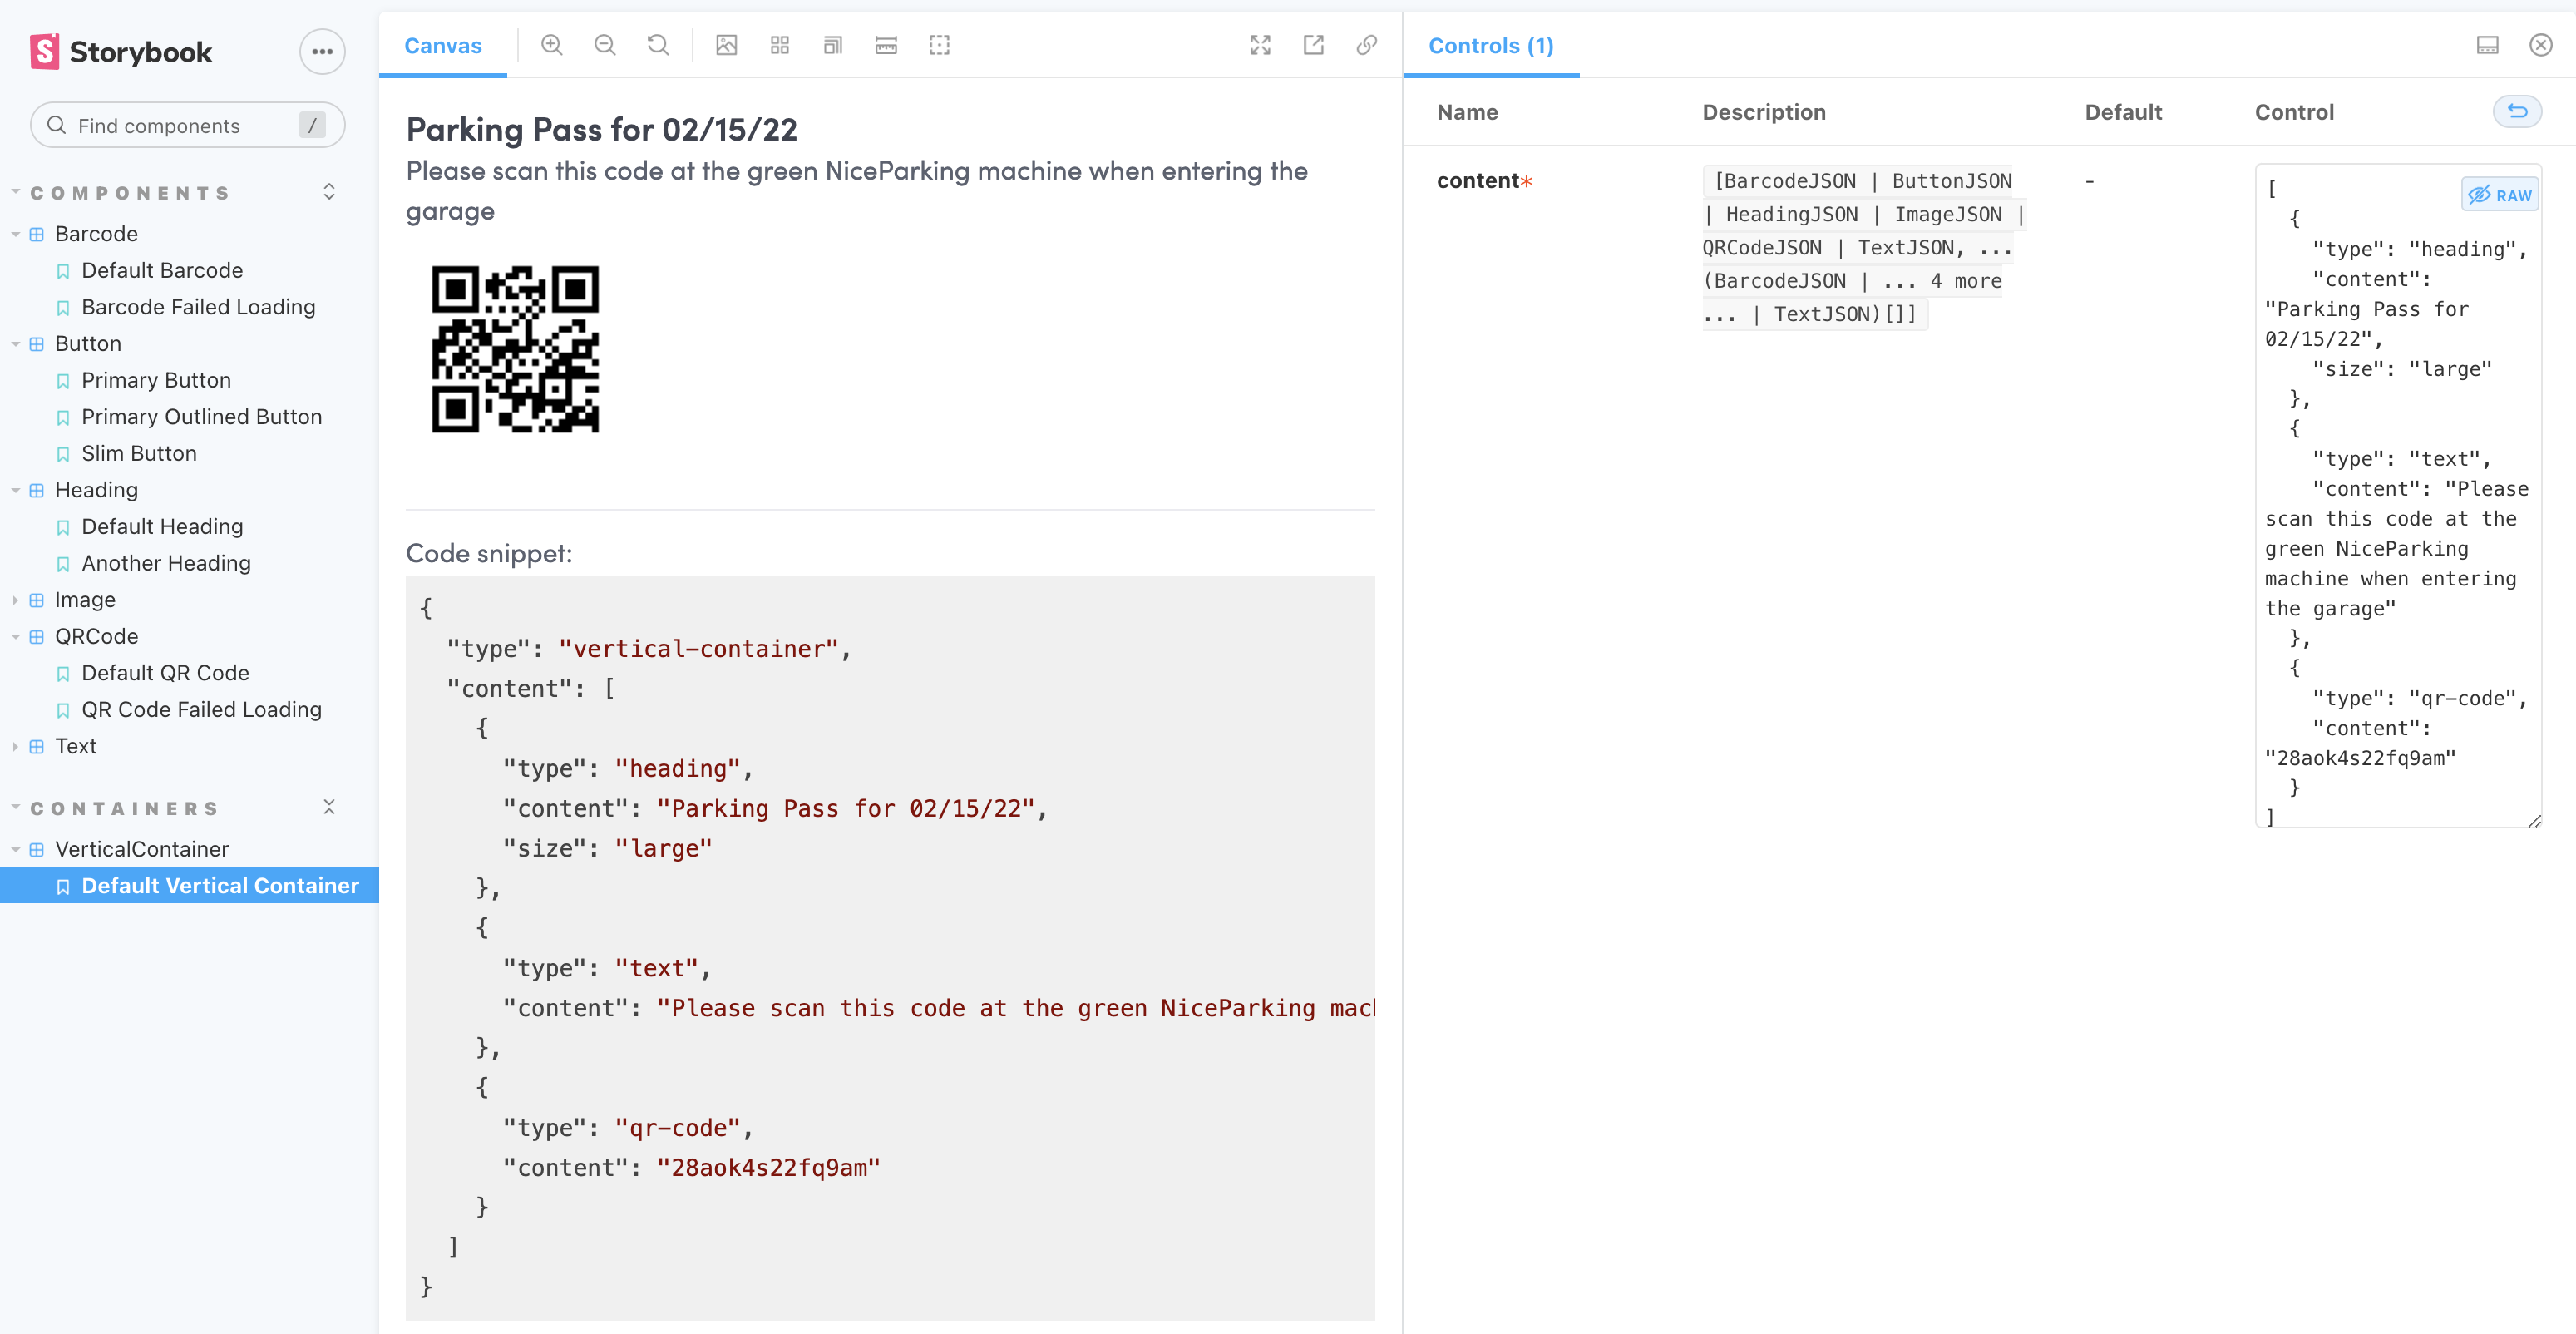Go full screen with the expand icon

[1260, 45]
